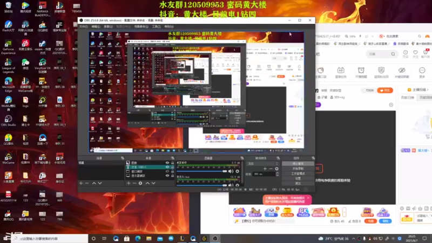Add a new source in OBS
Screen dimensions: 432x243
pos(129,183)
